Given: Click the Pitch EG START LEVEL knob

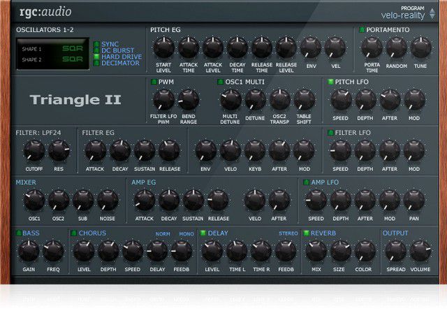Looking at the screenshot, I should click(164, 48).
